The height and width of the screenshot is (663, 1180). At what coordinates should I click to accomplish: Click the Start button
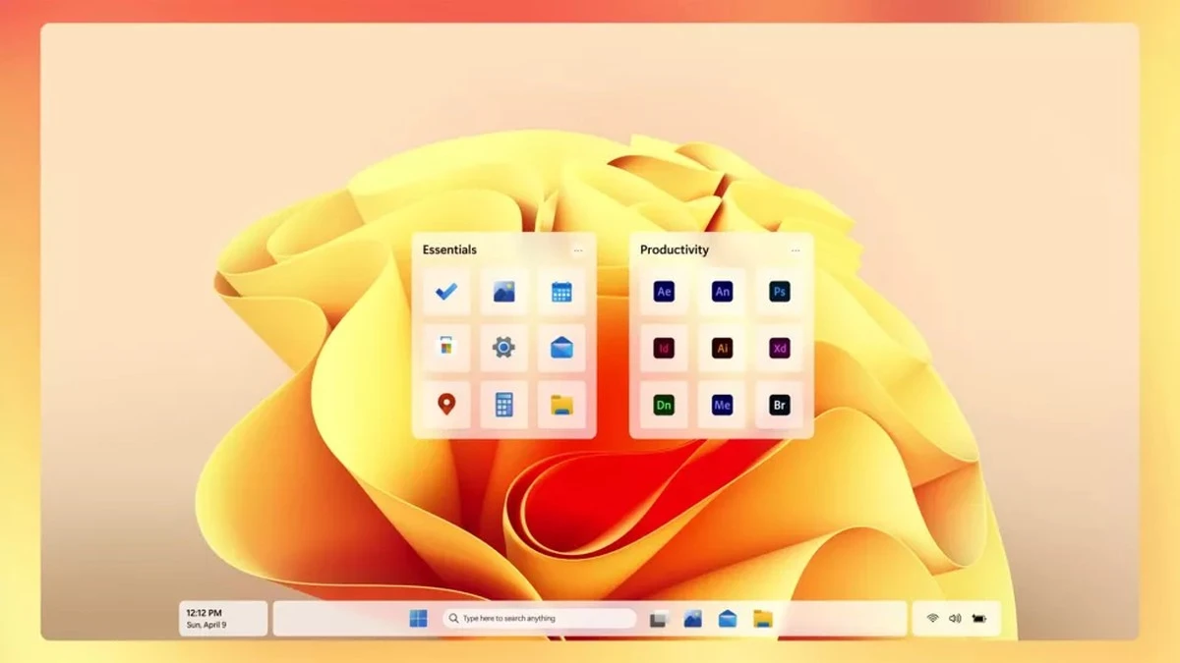(x=420, y=618)
